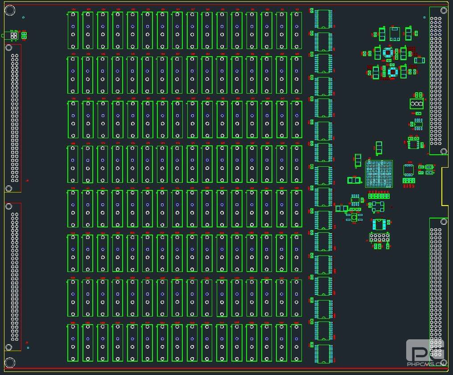Pick the first relay in the top row
Screen dimensions: 453x375
pyautogui.click(x=73, y=30)
